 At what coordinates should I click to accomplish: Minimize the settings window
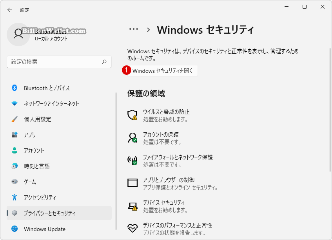coord(287,7)
